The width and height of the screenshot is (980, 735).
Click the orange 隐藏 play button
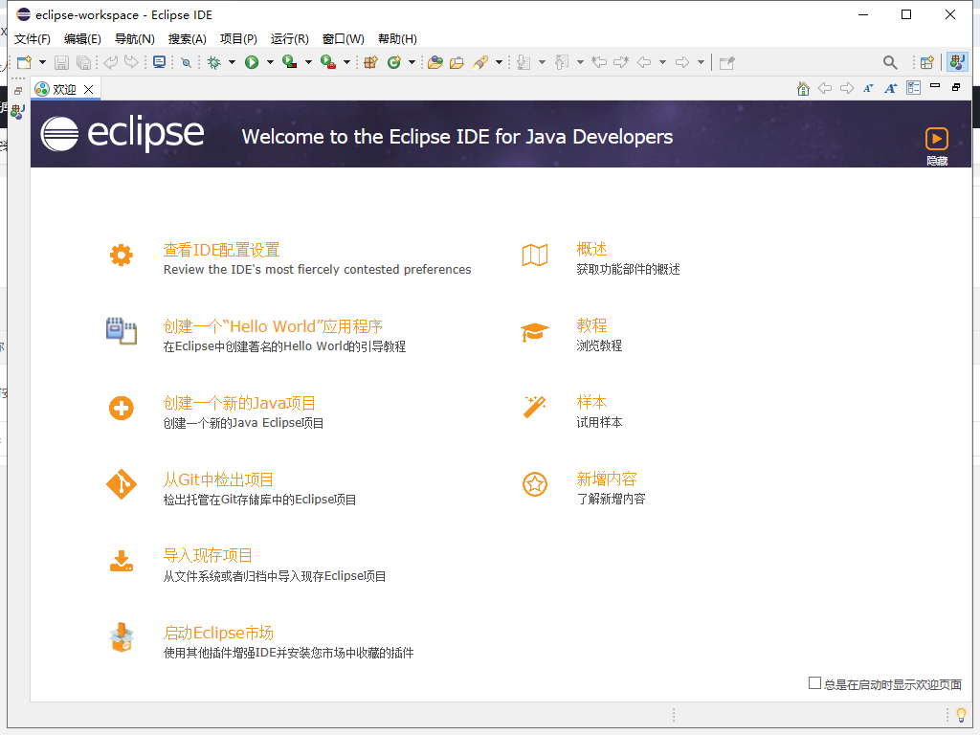coord(936,139)
